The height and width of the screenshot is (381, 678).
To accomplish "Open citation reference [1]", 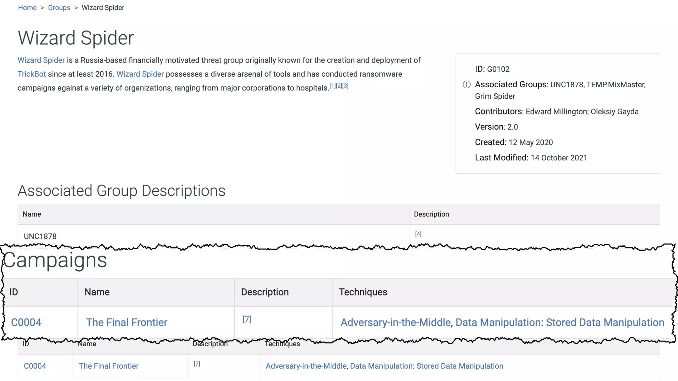I will 332,86.
